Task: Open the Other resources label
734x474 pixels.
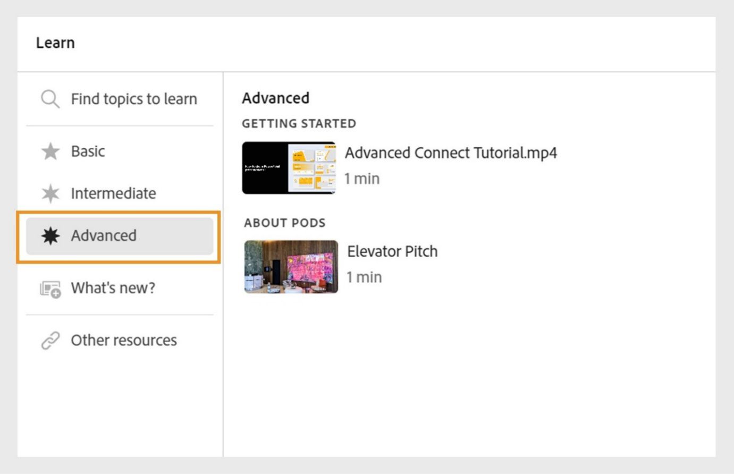Action: [x=124, y=340]
